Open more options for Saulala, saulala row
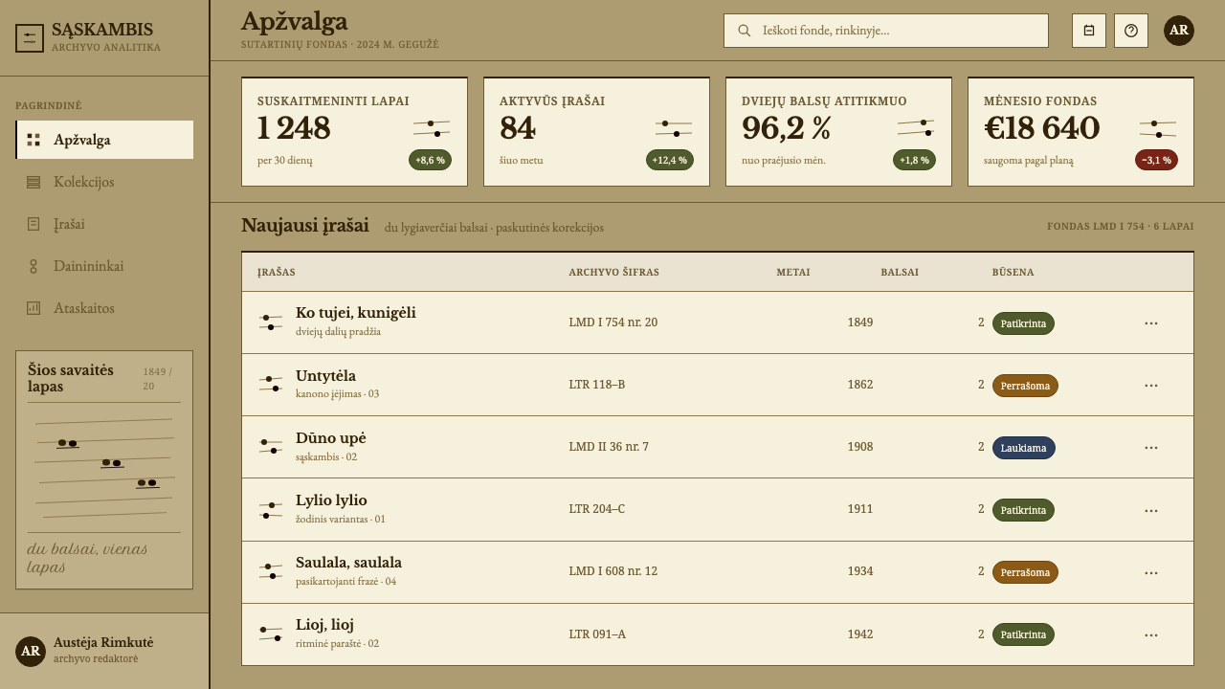 1151,573
